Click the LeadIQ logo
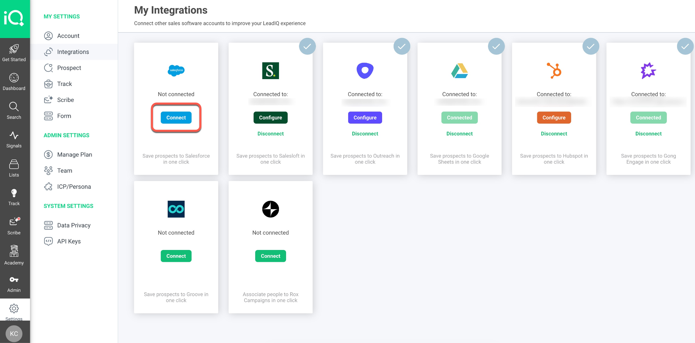 [14, 18]
